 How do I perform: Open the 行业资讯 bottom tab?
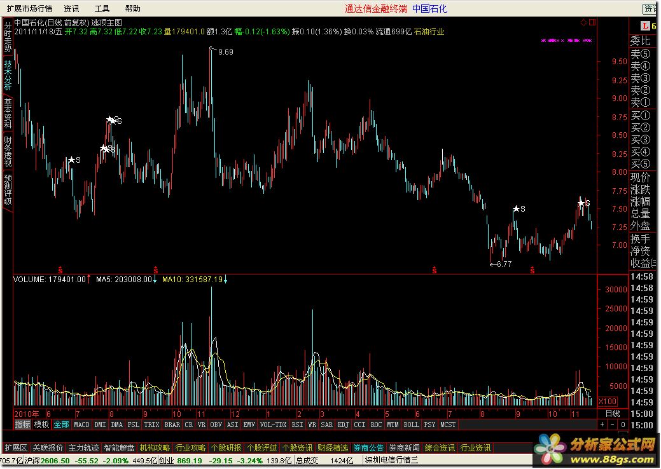(475, 447)
